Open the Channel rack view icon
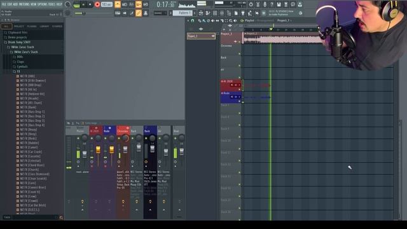The image size is (407, 229). [215, 13]
